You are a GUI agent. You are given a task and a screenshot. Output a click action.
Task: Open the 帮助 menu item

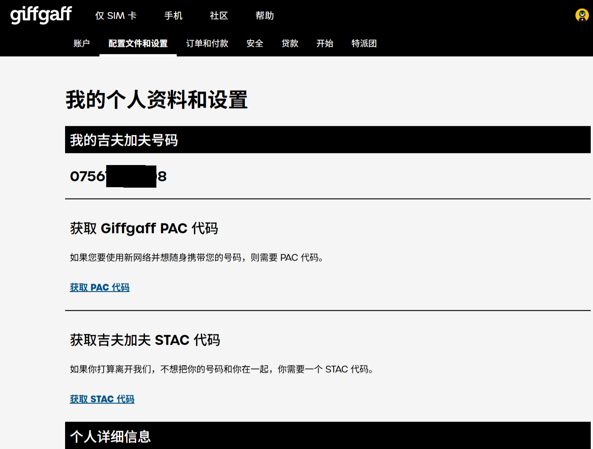(264, 16)
